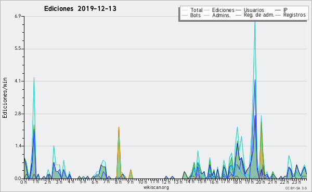The image size is (312, 192).
Task: Click the orange Bots color swatch in legend
Action: (x=185, y=15)
